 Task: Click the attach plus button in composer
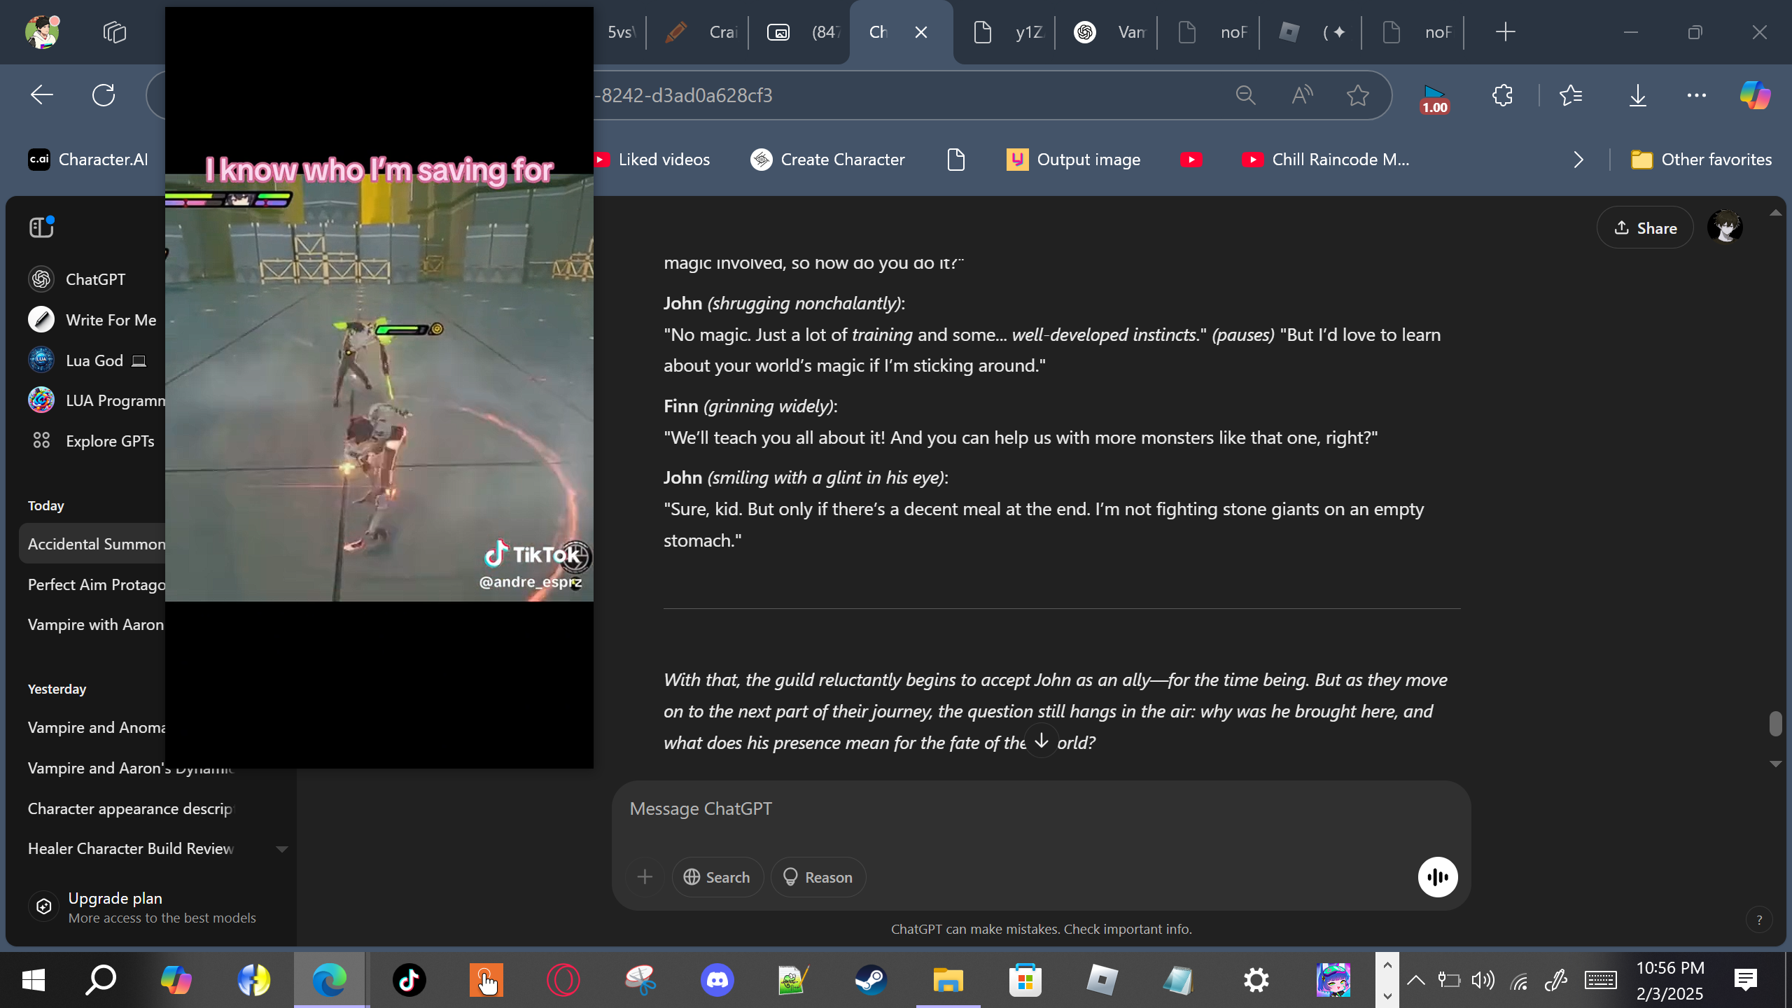645,877
